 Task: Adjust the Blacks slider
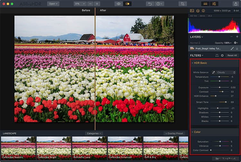219,121
